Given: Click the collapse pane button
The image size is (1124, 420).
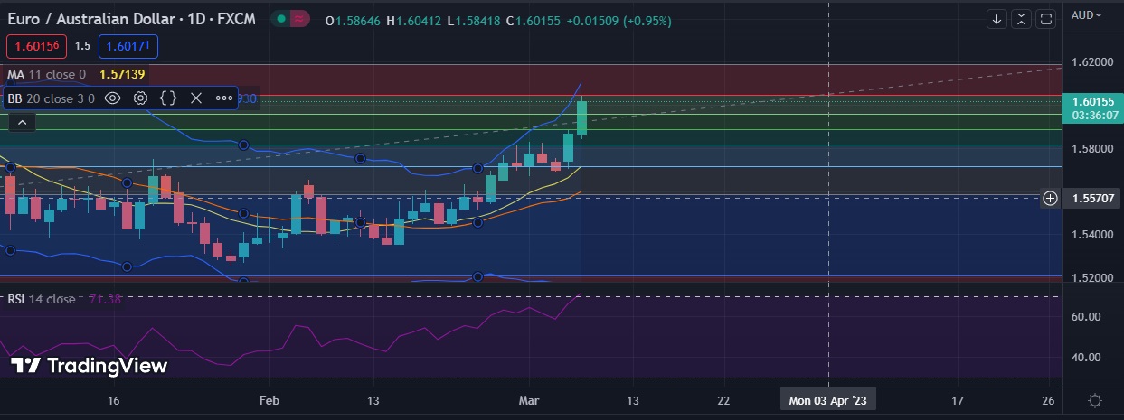Looking at the screenshot, I should [x=1021, y=19].
